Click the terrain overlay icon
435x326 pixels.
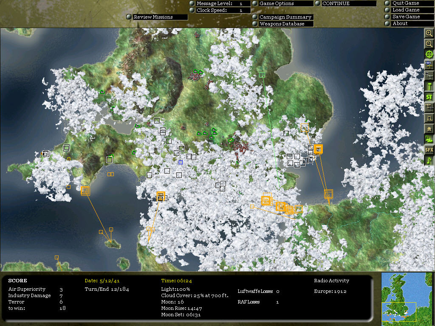tap(429, 139)
